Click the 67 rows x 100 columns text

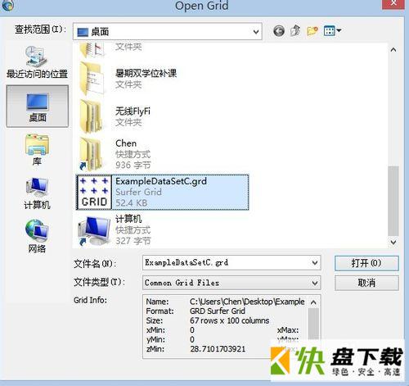pyautogui.click(x=229, y=320)
